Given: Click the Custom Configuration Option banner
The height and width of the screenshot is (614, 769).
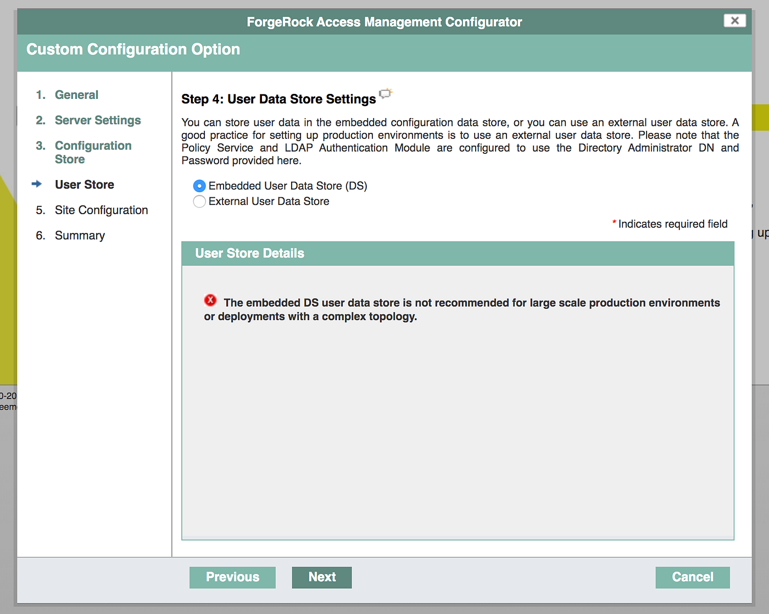Looking at the screenshot, I should tap(133, 49).
